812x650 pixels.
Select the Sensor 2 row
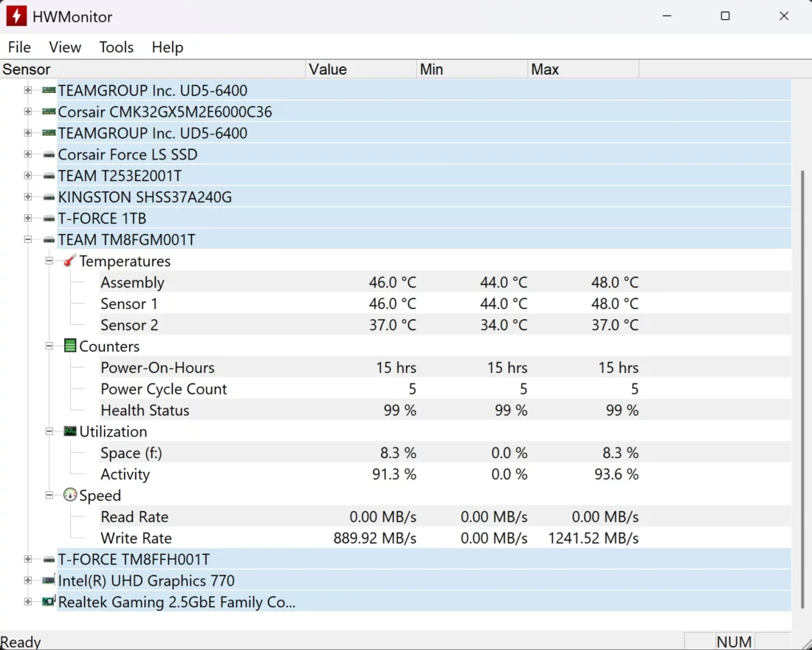(445, 324)
